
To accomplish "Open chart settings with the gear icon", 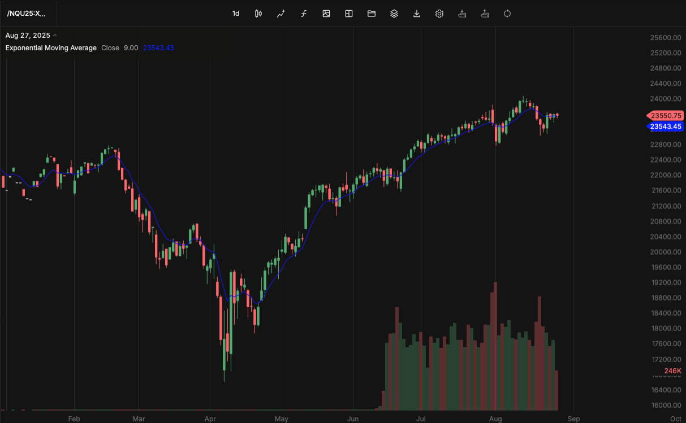I will [439, 14].
